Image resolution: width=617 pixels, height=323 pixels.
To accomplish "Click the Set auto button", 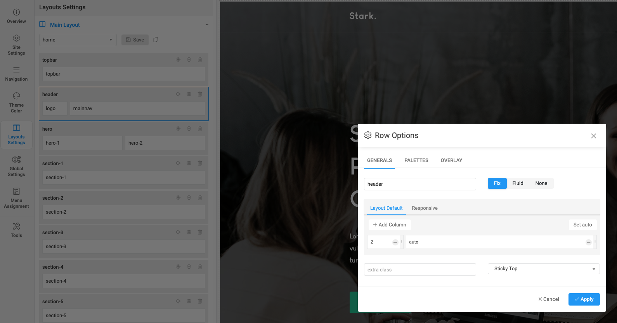I will (x=583, y=225).
